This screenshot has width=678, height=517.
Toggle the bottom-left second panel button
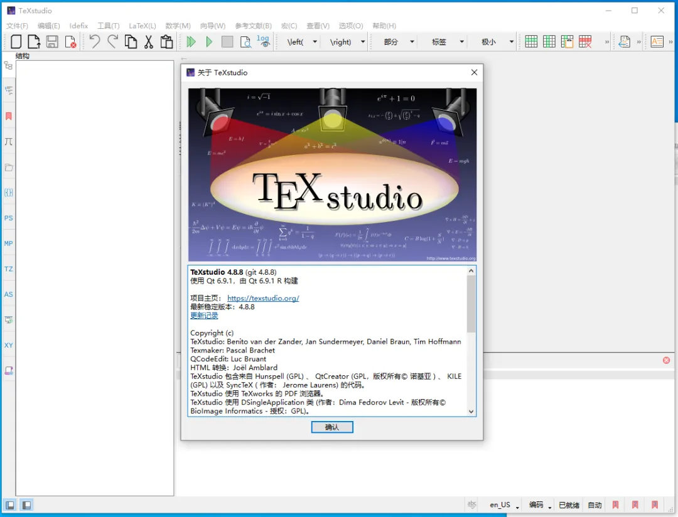tap(26, 505)
